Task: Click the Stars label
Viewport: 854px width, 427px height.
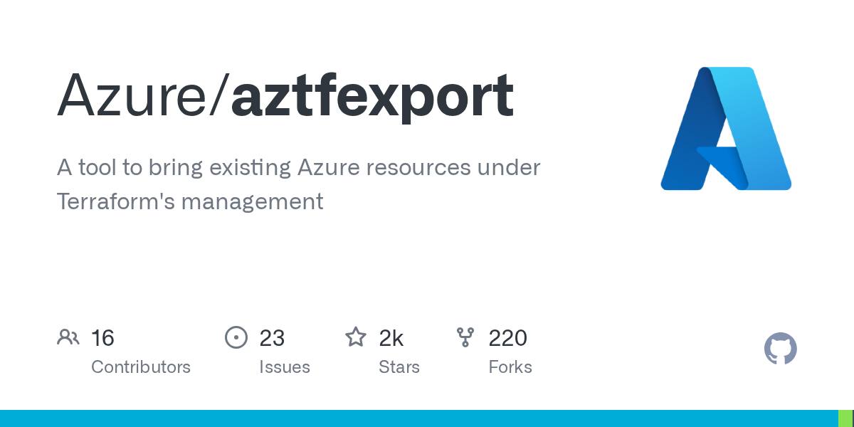Action: [x=399, y=367]
